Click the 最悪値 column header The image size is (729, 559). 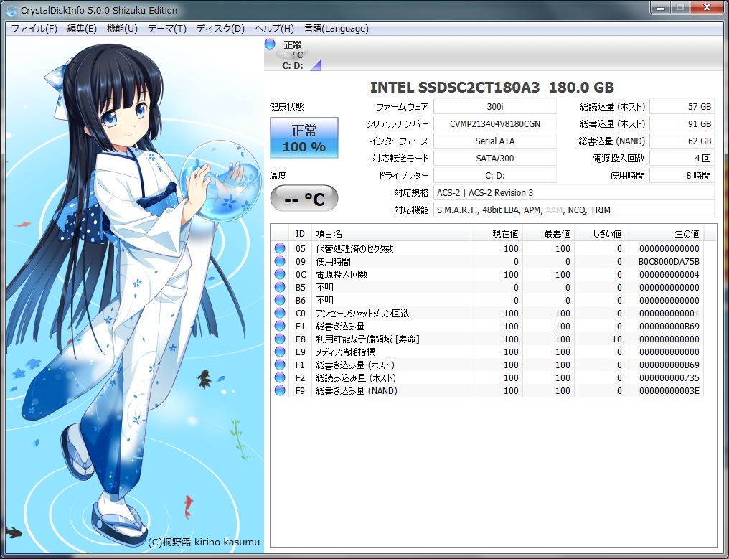[548, 233]
